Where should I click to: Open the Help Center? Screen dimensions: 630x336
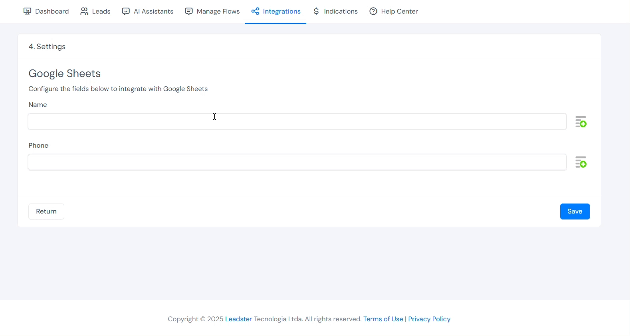pos(394,11)
